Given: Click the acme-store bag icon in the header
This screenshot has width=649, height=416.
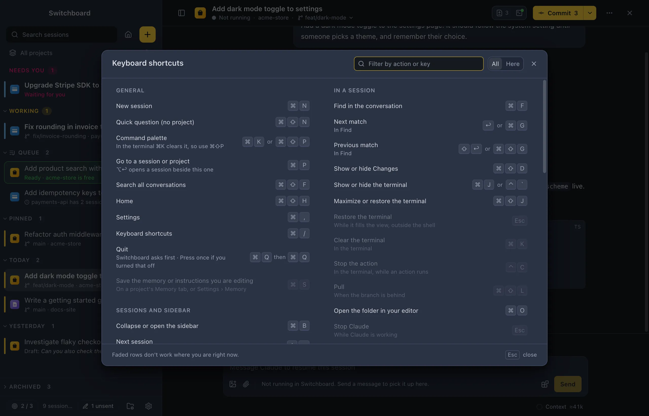Looking at the screenshot, I should (200, 13).
